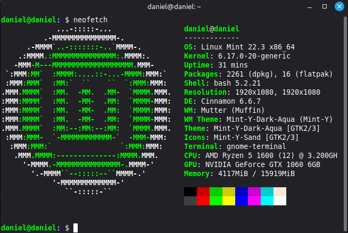Click the magenta purple top color block

[254, 192]
